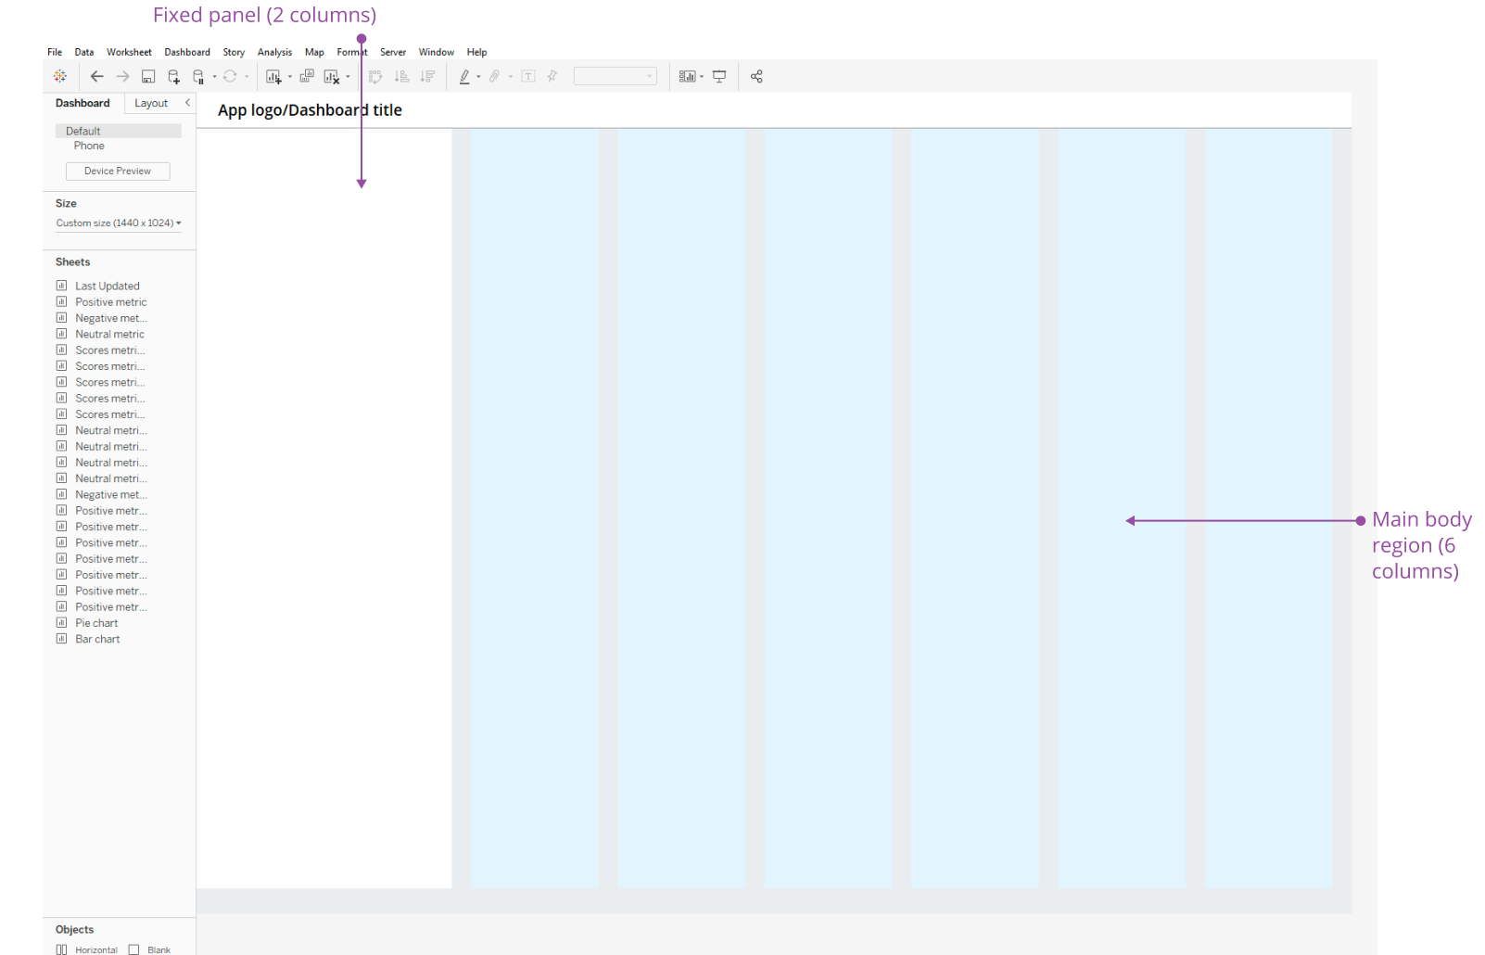Switch layout to Phone
1485x955 pixels.
(88, 146)
